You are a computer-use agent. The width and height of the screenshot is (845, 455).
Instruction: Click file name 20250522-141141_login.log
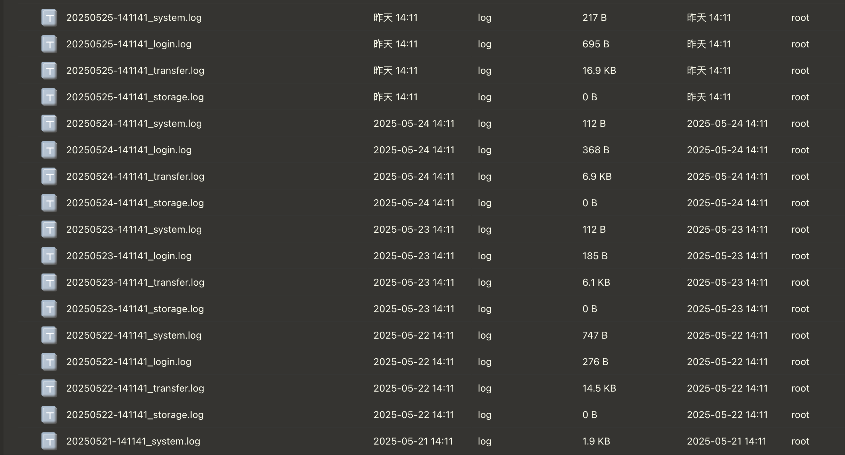click(x=129, y=362)
